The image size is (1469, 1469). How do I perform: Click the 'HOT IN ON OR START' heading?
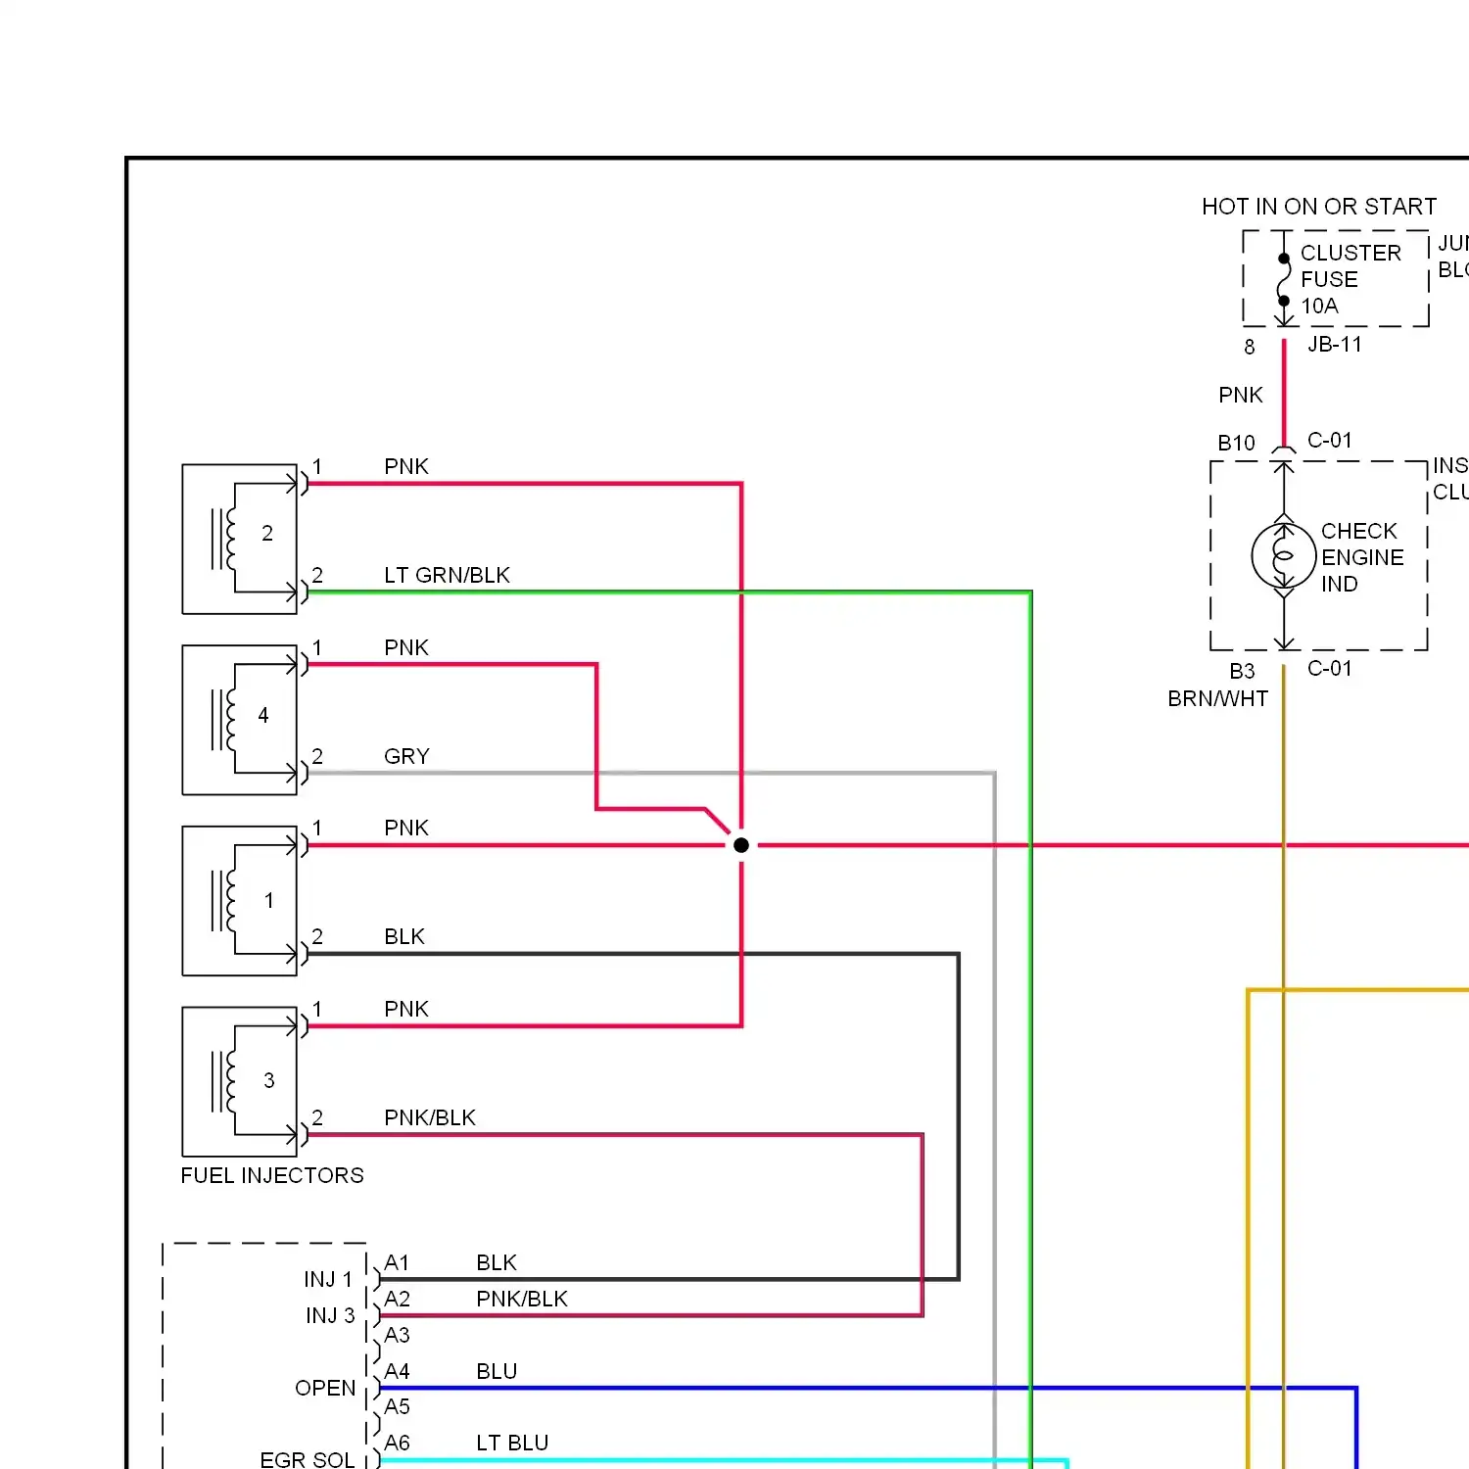1319,207
